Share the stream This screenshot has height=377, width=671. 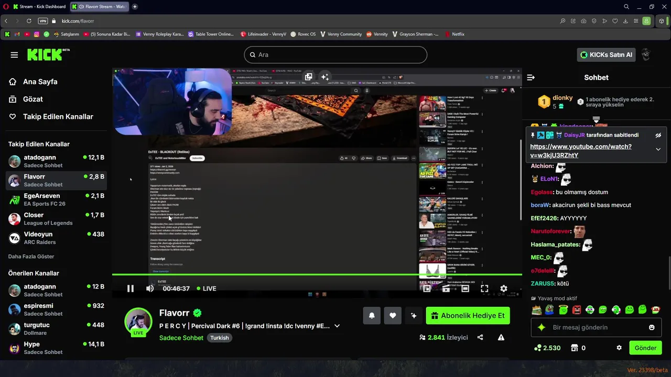point(480,337)
